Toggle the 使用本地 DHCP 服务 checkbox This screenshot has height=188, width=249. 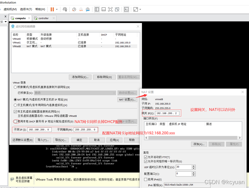[15, 121]
